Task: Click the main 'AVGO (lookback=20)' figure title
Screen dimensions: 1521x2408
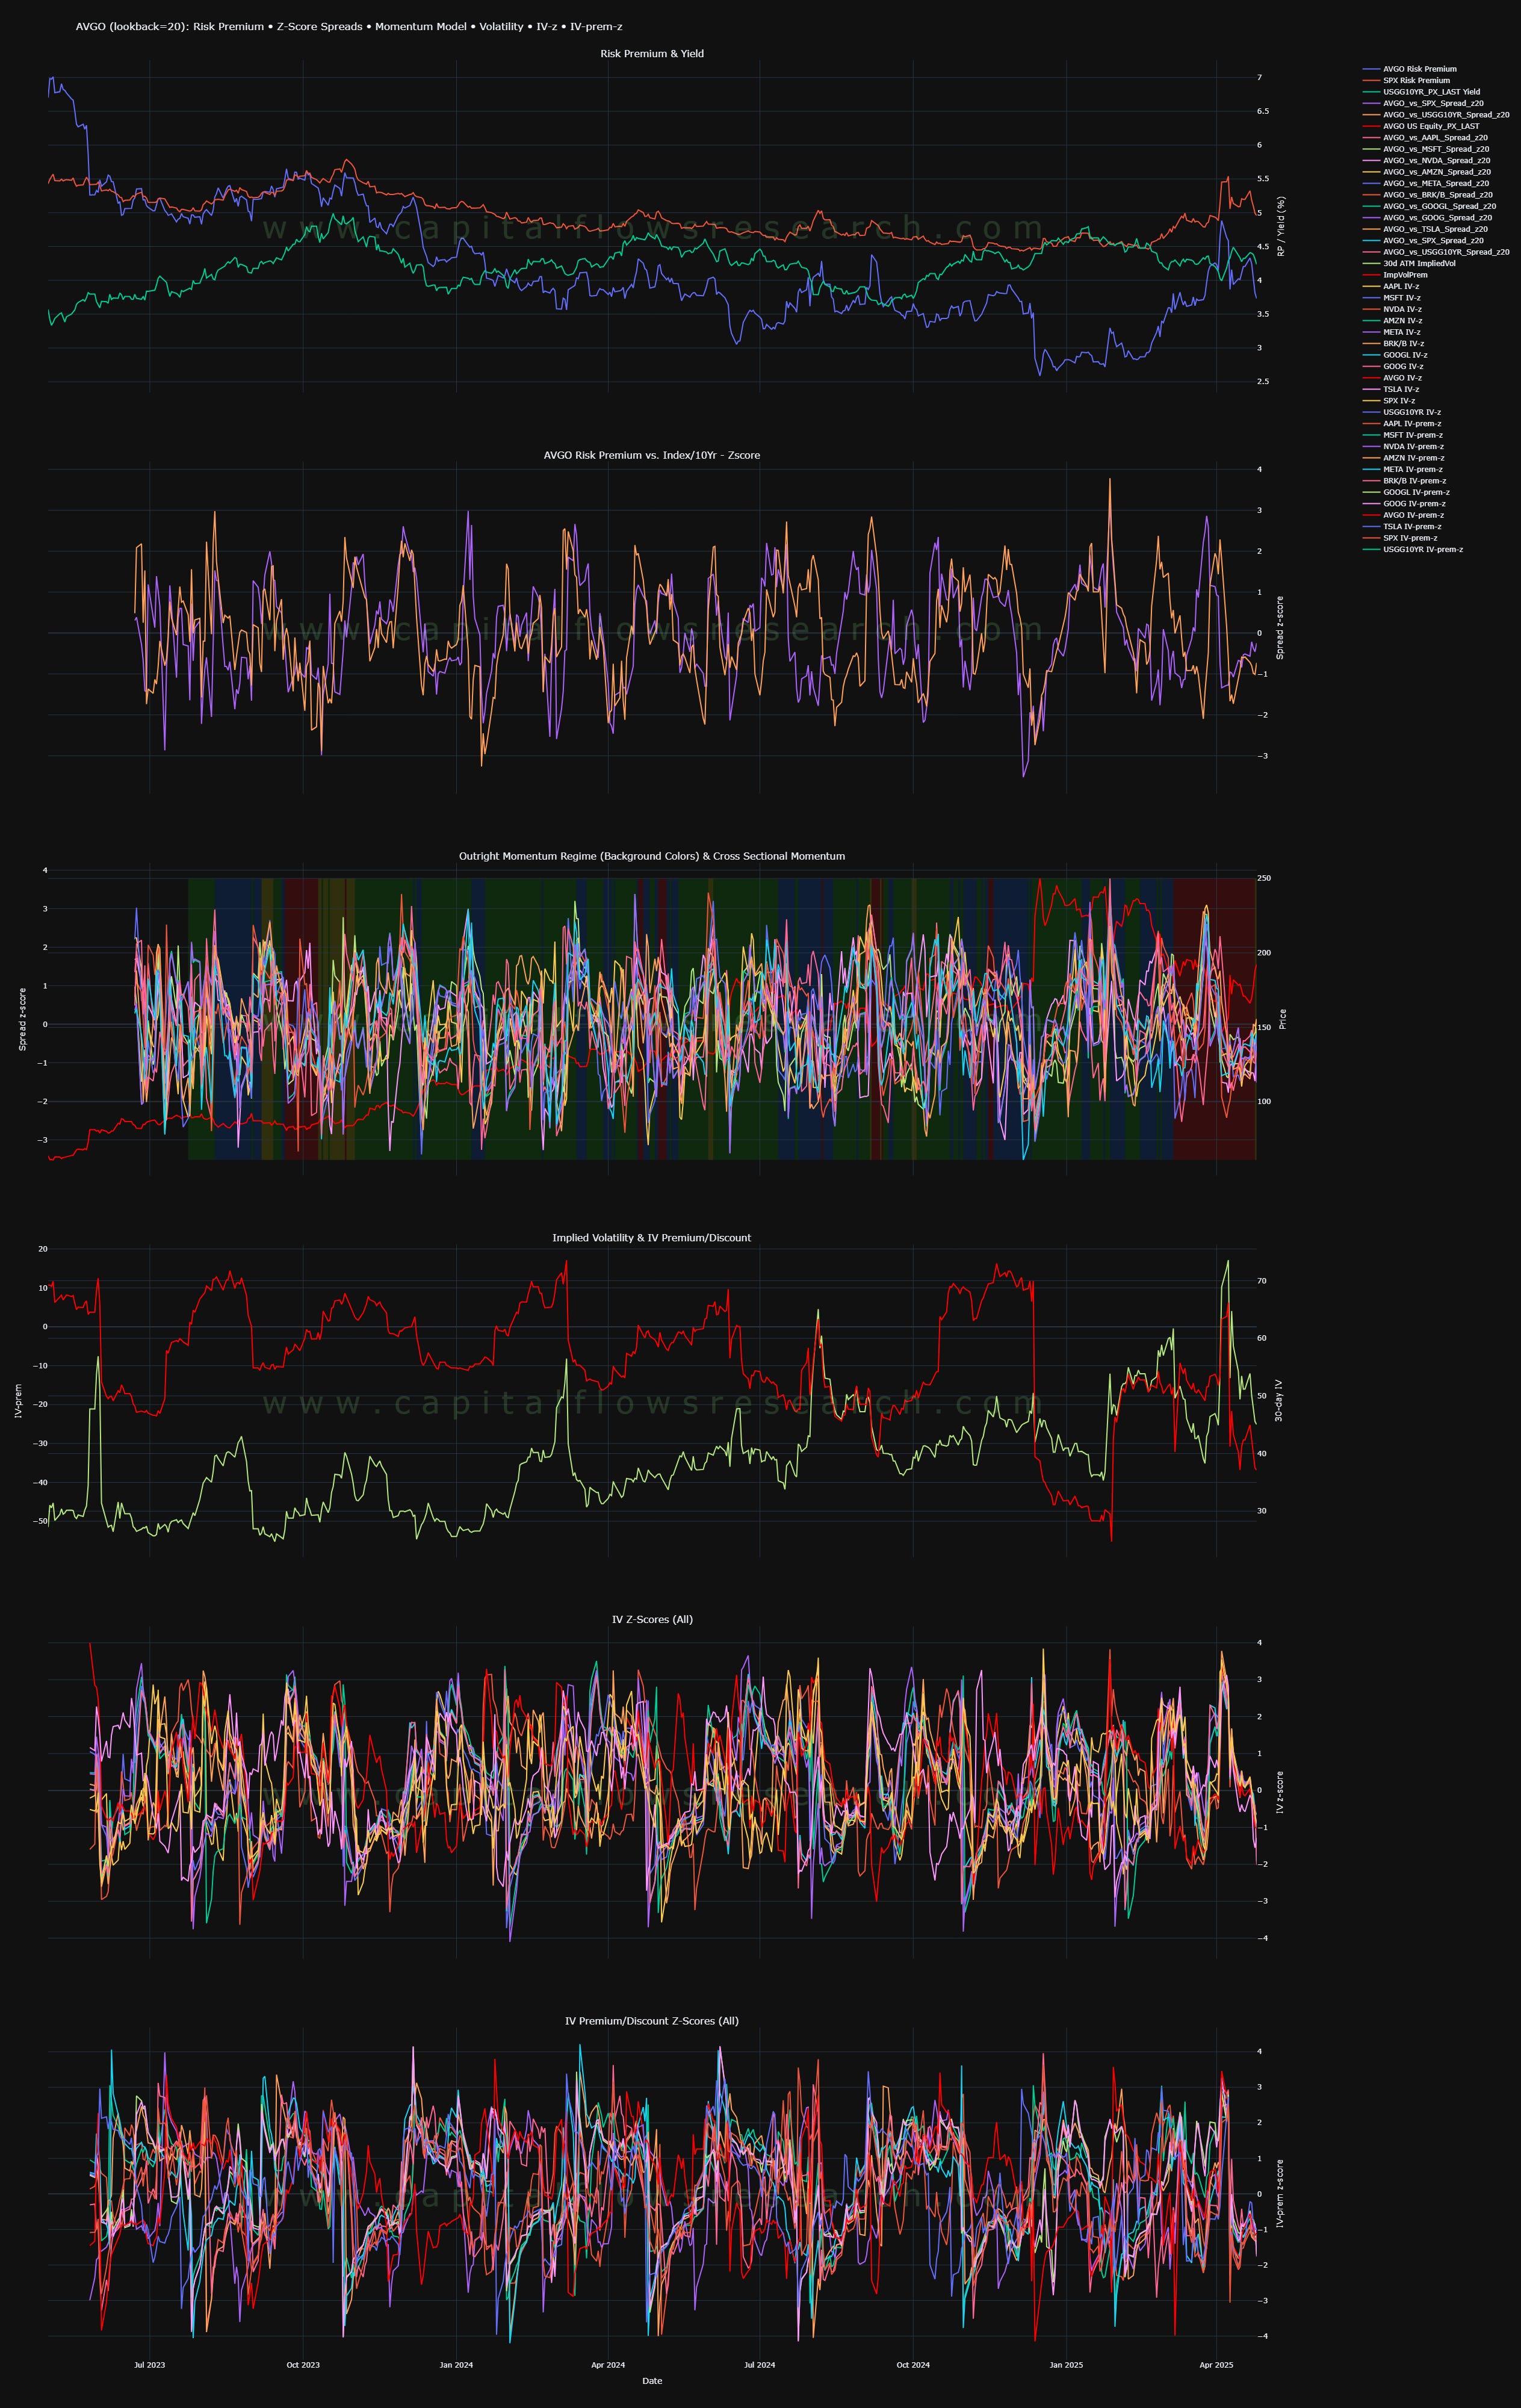Action: [x=349, y=27]
